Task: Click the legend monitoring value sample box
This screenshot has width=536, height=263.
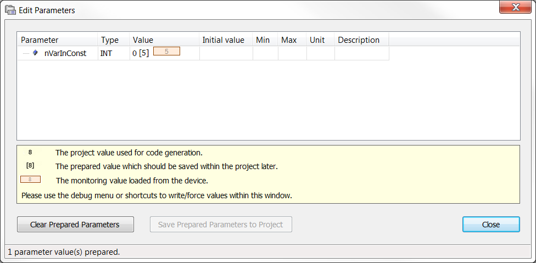Action: [30, 180]
